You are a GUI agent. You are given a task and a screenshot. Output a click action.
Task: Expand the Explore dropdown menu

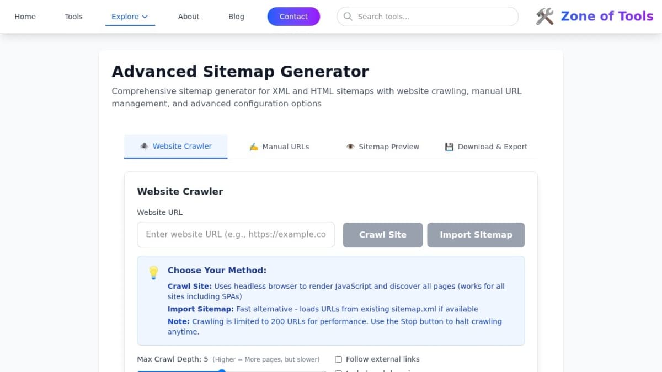(x=130, y=17)
